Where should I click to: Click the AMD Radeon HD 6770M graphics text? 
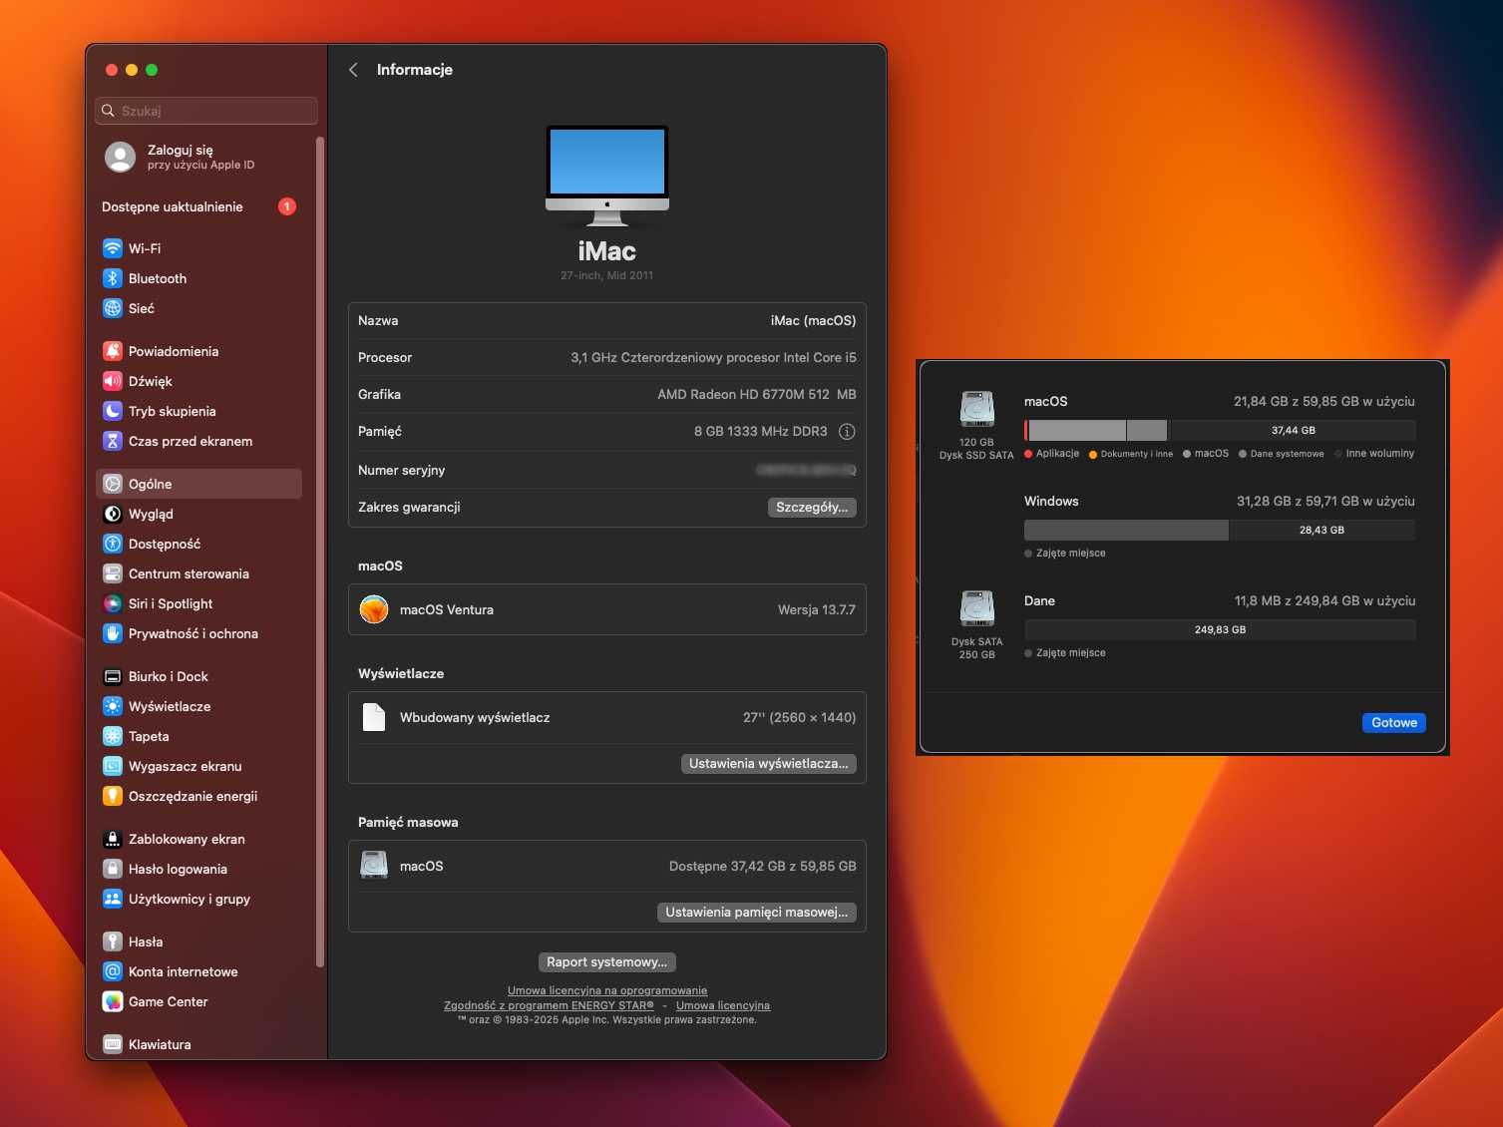(757, 394)
